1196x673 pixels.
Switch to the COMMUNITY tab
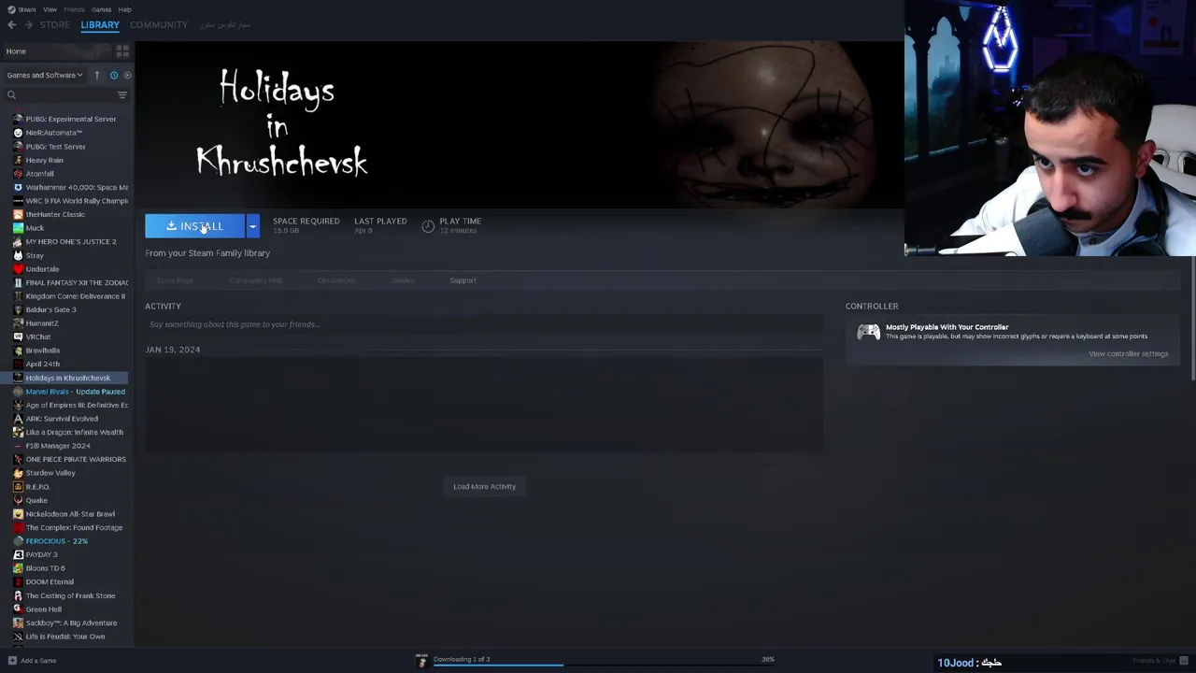(x=159, y=24)
